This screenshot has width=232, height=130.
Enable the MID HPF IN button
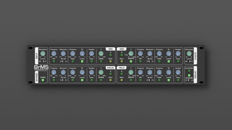54,61
